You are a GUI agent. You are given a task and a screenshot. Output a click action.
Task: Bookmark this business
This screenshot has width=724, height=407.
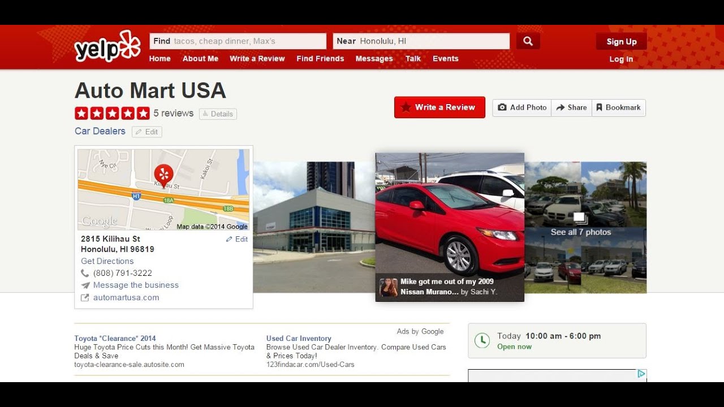pyautogui.click(x=619, y=107)
